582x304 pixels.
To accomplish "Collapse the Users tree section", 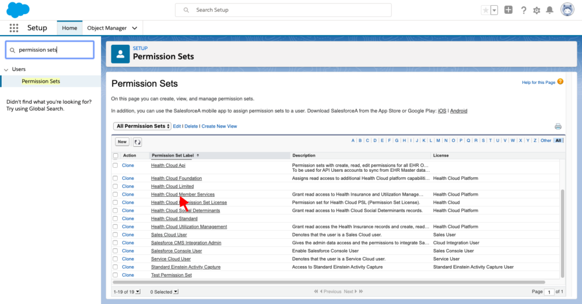I will pos(6,69).
